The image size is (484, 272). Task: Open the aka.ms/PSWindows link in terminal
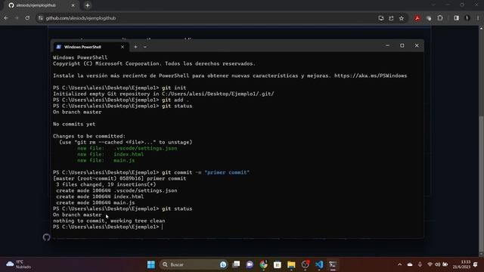pyautogui.click(x=371, y=76)
